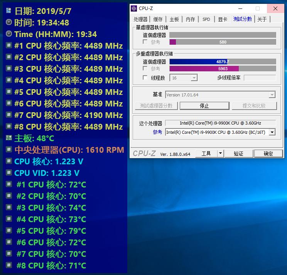Viewport: 287px width, 275px height.
Task: Click the CPU VID: 1.223 V text
Action: coord(47,173)
